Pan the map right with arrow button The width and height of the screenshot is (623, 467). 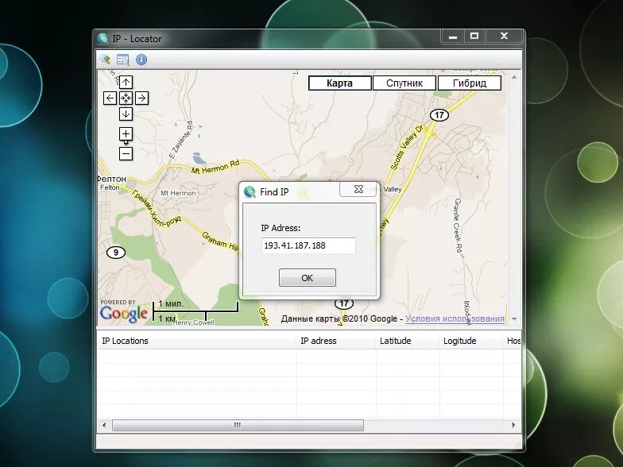coord(141,98)
